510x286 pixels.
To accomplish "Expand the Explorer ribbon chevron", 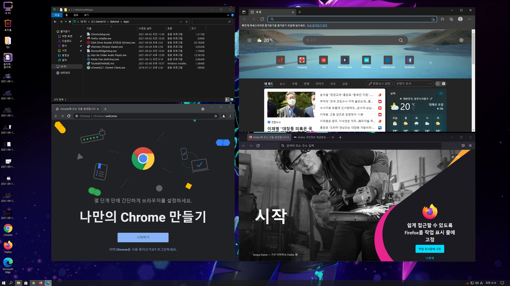I will [x=228, y=15].
